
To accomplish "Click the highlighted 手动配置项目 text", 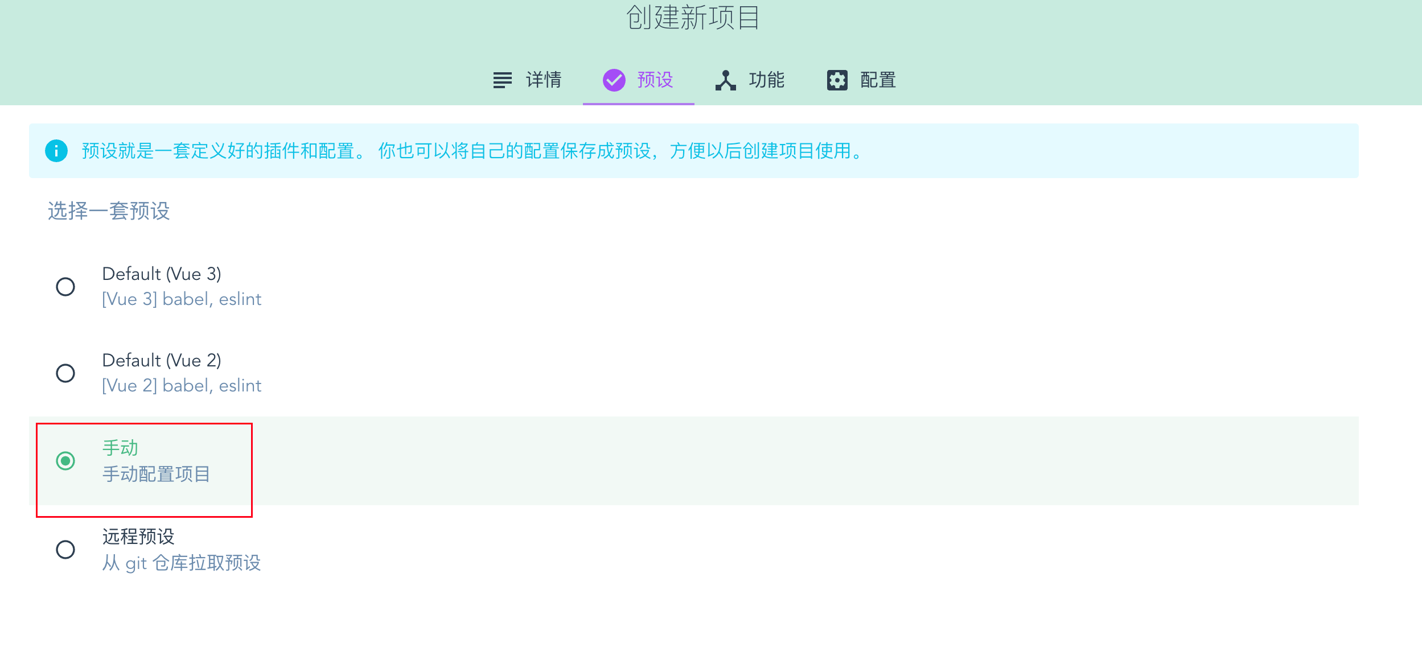I will [157, 475].
